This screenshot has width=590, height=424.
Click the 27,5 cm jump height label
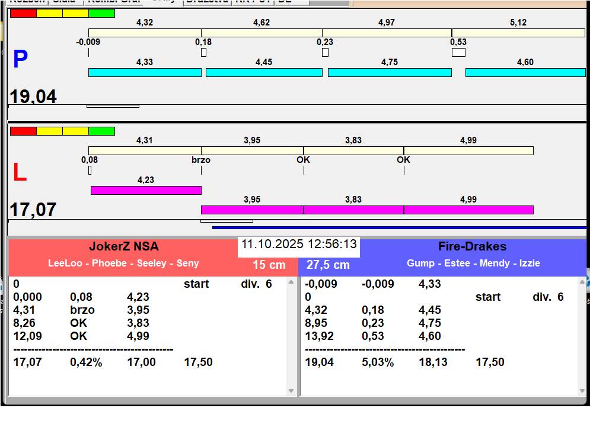click(x=328, y=265)
